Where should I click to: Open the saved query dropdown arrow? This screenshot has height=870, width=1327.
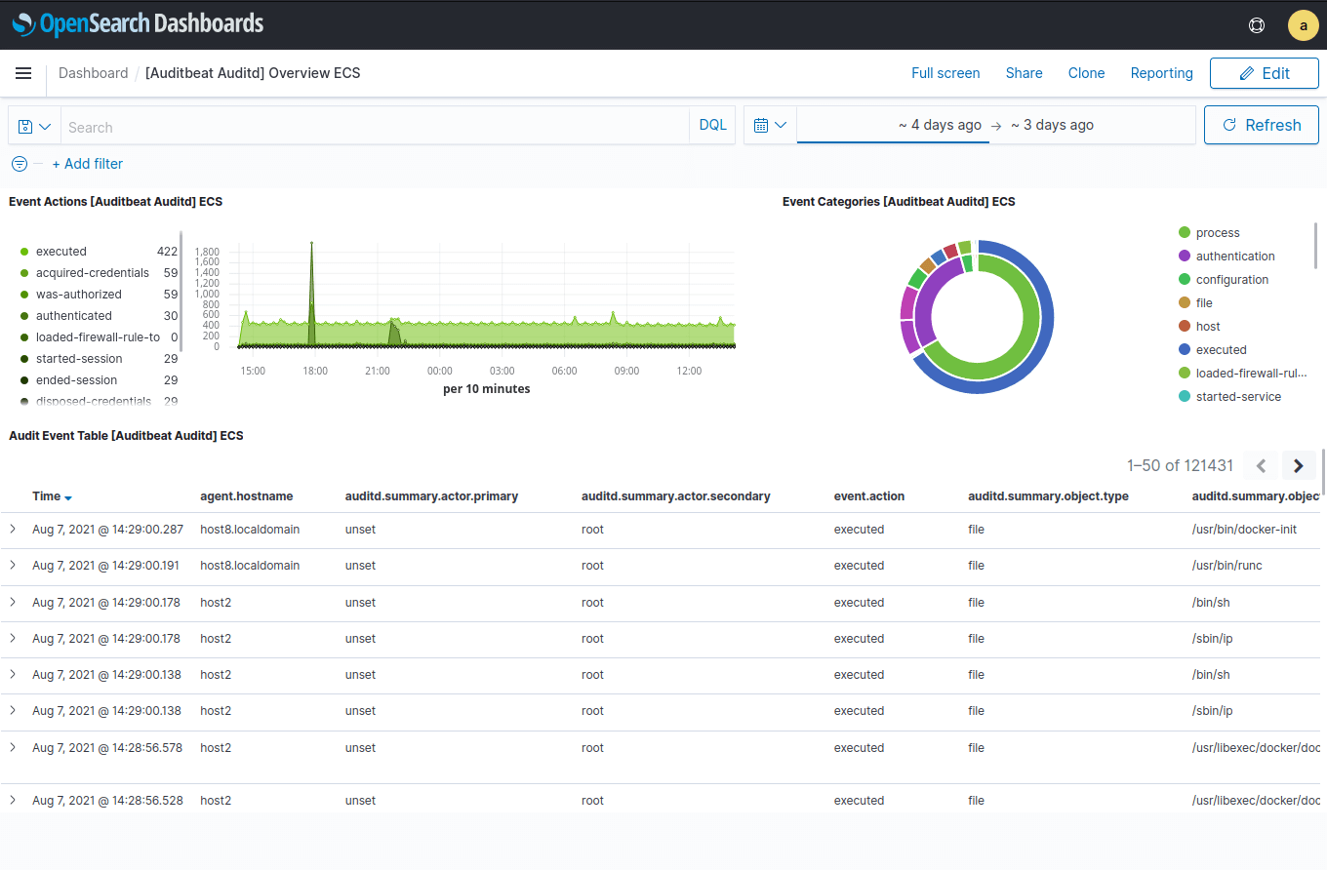pos(42,125)
